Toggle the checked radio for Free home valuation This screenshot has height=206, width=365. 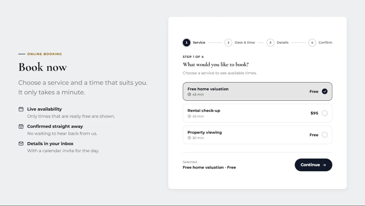(x=325, y=91)
